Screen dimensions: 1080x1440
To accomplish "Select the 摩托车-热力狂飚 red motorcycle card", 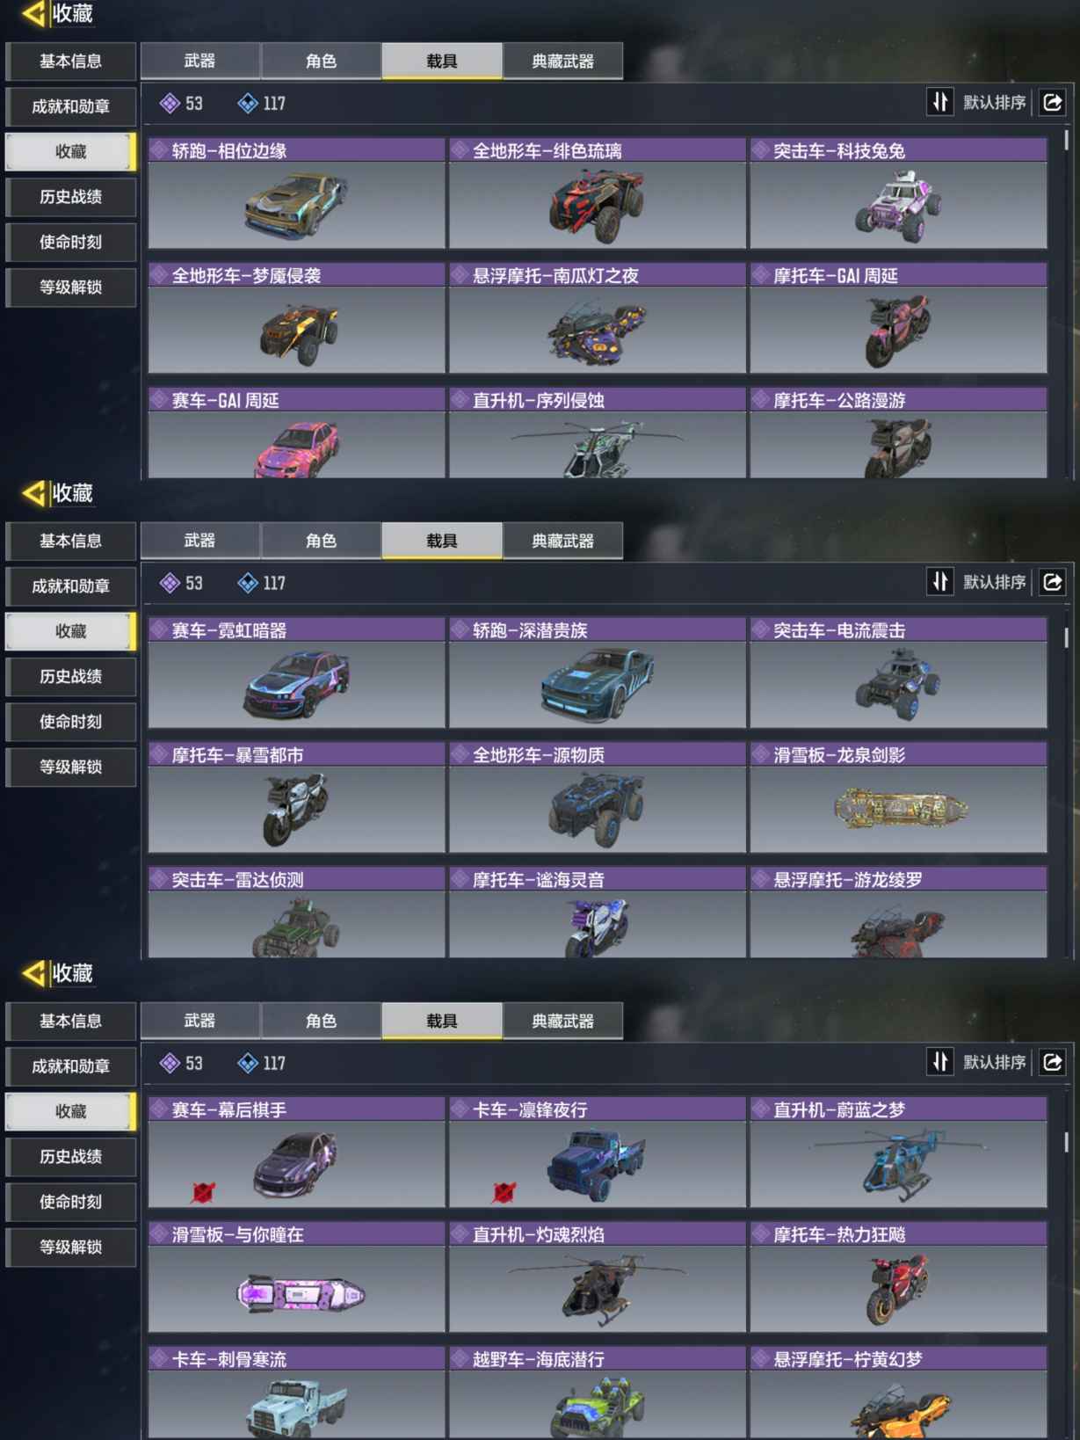I will click(899, 1276).
